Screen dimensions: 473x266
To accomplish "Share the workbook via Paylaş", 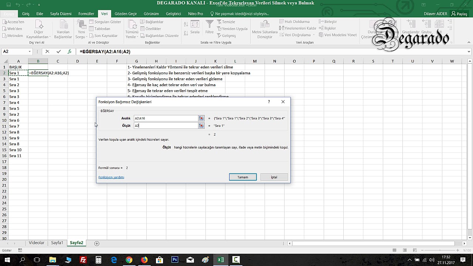I will tap(459, 14).
